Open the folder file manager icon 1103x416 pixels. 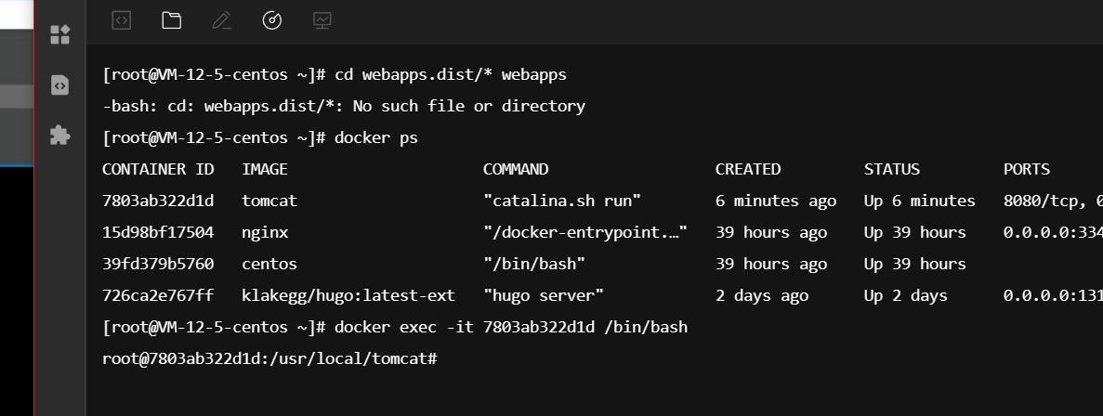click(x=172, y=20)
